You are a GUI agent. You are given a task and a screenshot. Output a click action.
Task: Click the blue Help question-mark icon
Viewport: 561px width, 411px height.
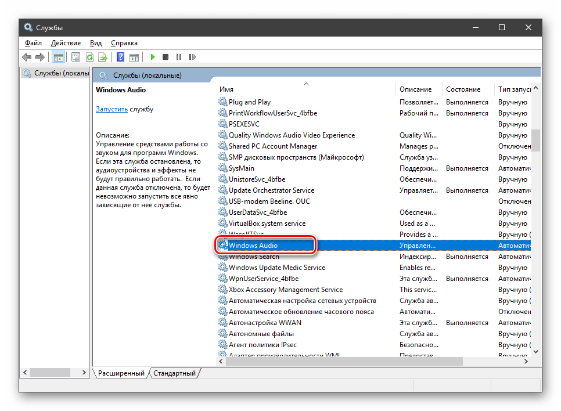click(120, 57)
